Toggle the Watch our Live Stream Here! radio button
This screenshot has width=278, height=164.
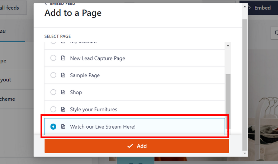pos(53,126)
